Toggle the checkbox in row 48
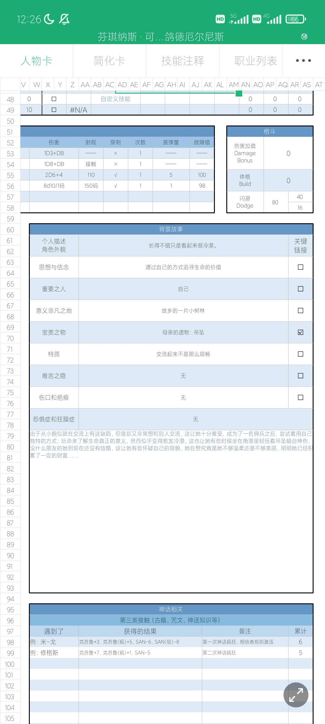Viewport: 325px width, 724px height. pos(54,99)
